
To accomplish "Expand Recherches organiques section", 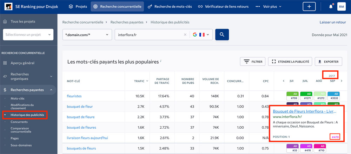I will [x=28, y=76].
